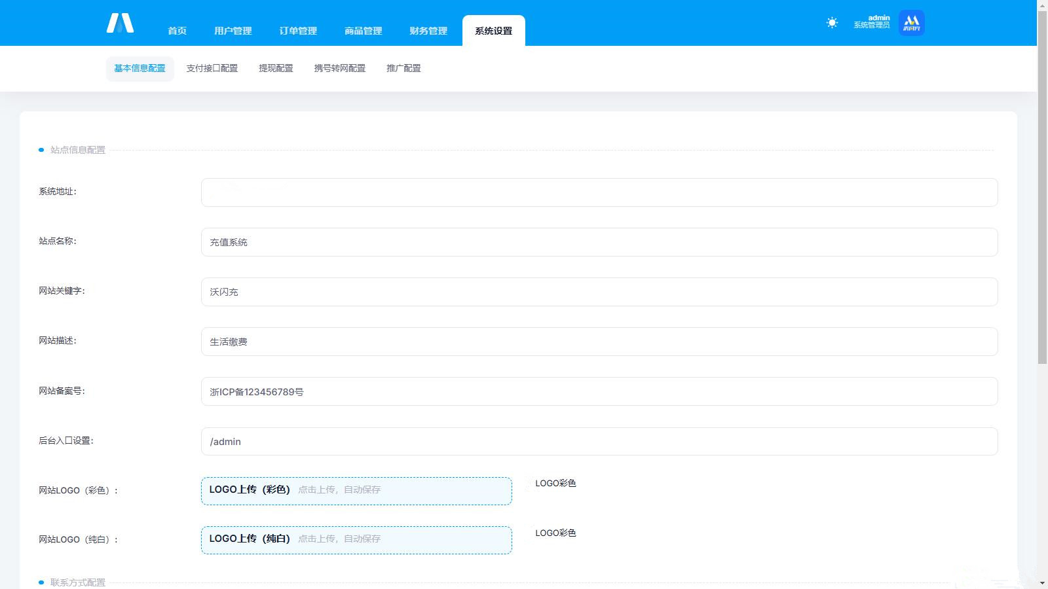Click the admin username label
The width and height of the screenshot is (1048, 589).
878,18
